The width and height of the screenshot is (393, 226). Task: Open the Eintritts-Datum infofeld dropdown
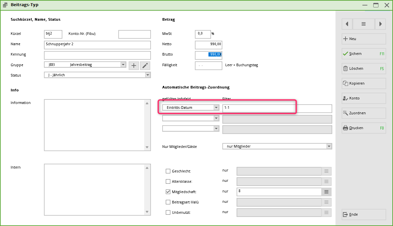(216, 108)
